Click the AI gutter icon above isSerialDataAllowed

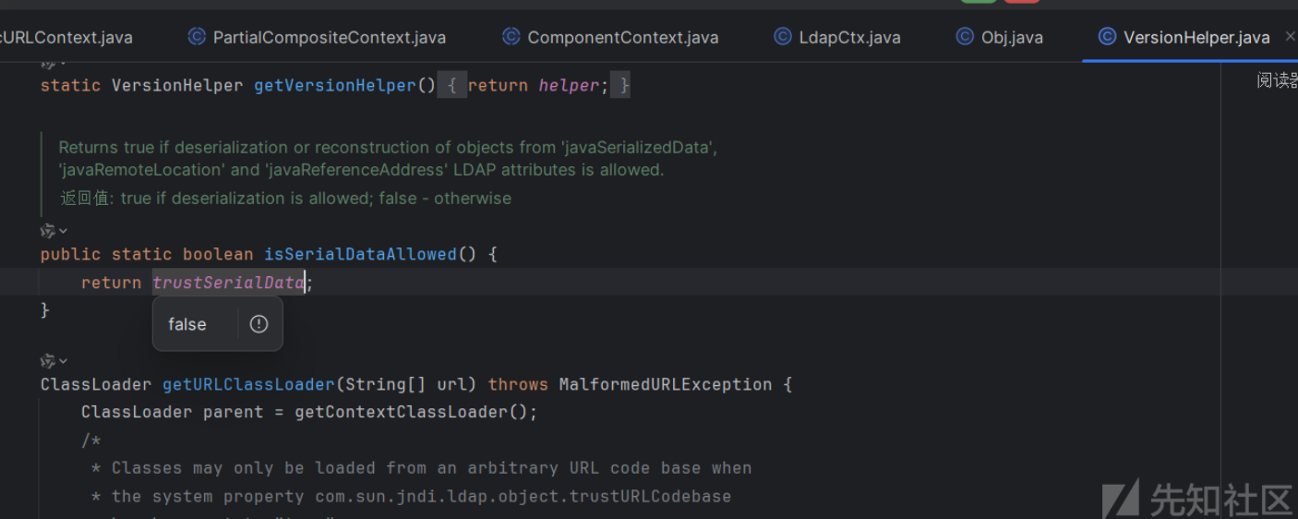click(x=47, y=230)
